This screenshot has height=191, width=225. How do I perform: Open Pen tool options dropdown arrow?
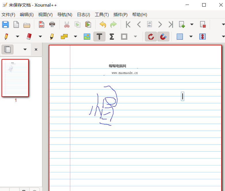point(17,37)
